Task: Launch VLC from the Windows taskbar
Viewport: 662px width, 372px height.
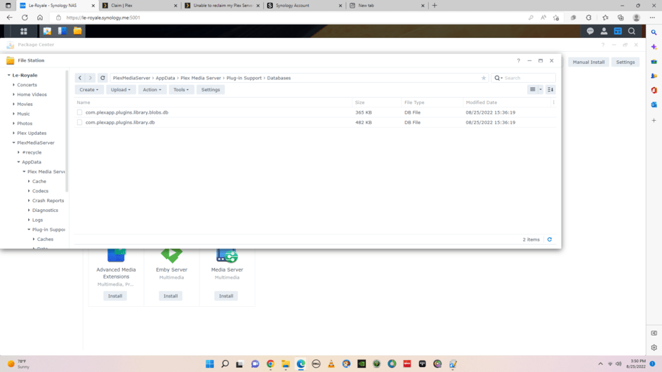Action: [331, 364]
